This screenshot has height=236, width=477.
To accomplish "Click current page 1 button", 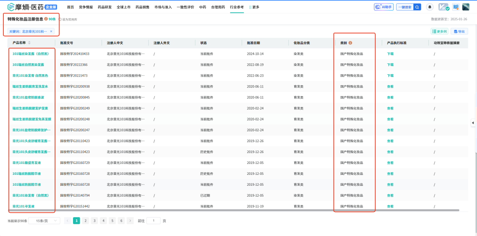I will [x=76, y=221].
